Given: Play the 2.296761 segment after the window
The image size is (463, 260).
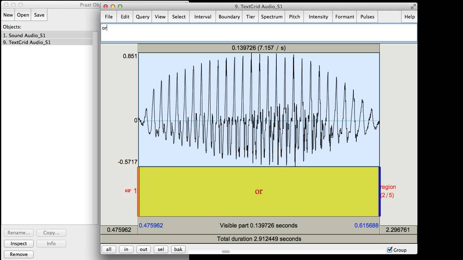Looking at the screenshot, I should pos(398,230).
